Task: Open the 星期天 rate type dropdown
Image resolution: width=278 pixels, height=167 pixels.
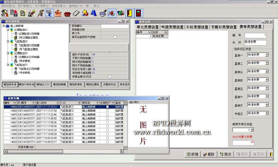Action: point(267,105)
